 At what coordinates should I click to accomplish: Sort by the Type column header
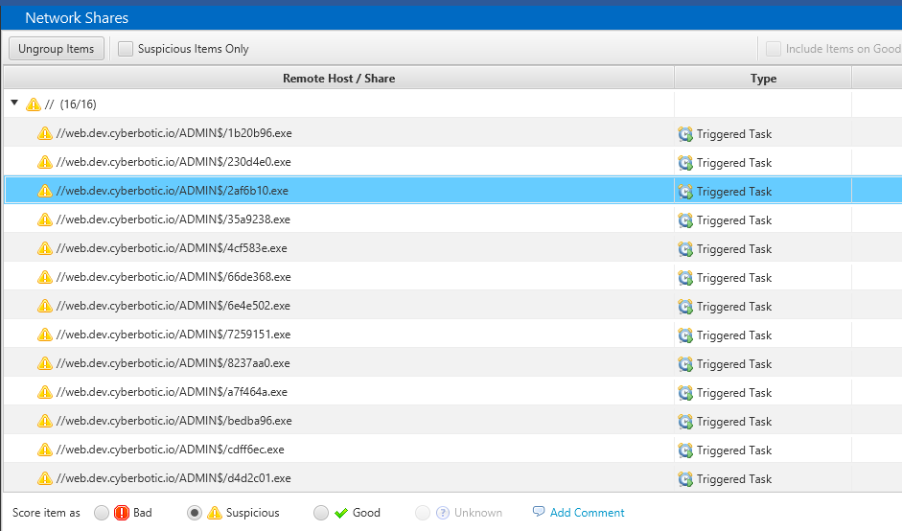pos(763,79)
